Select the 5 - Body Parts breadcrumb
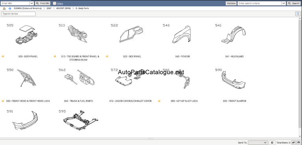The height and width of the screenshot is (145, 302). (x=82, y=9)
